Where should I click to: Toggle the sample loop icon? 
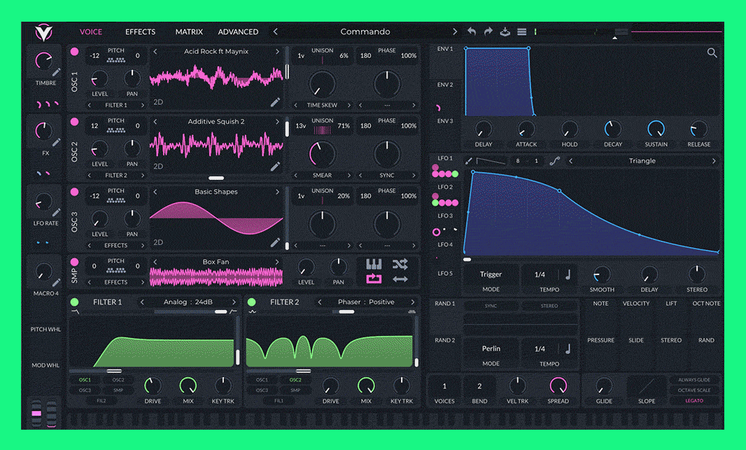(374, 279)
